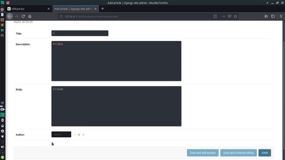Click the Description: field label
This screenshot has height=160, width=285.
click(23, 44)
